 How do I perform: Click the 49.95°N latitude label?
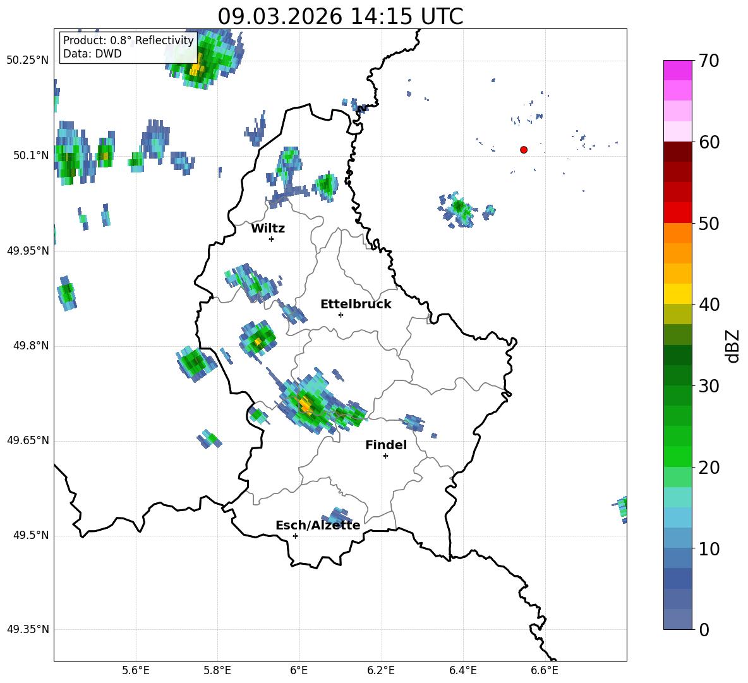[28, 251]
